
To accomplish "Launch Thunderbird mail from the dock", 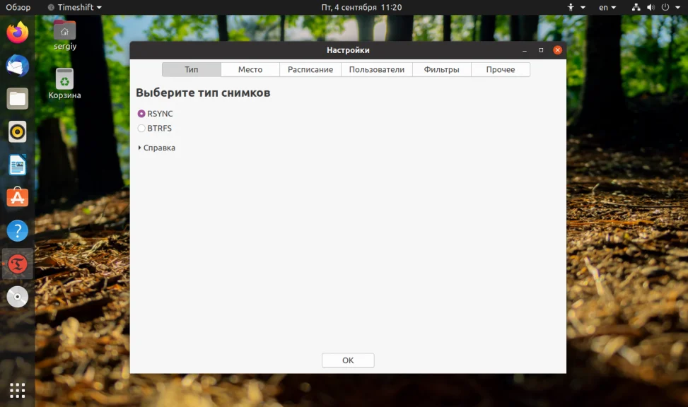I will pyautogui.click(x=18, y=66).
